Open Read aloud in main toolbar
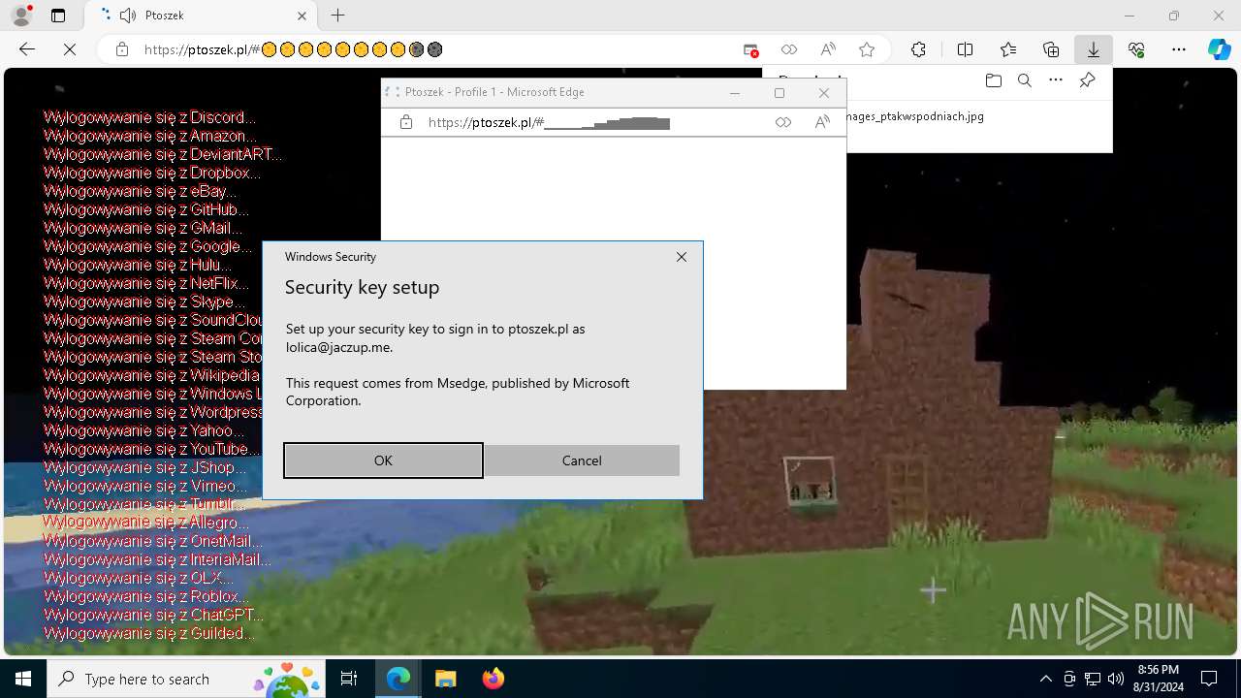This screenshot has height=698, width=1241. pyautogui.click(x=828, y=49)
